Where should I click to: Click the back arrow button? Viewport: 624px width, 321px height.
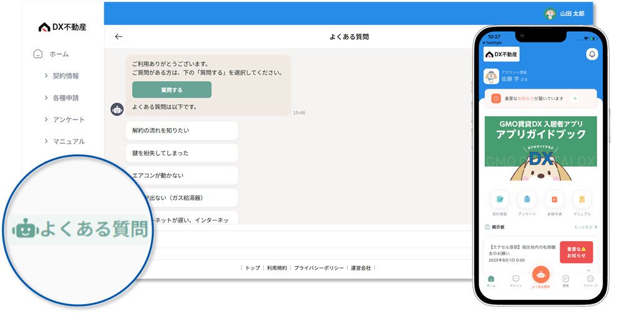click(119, 37)
